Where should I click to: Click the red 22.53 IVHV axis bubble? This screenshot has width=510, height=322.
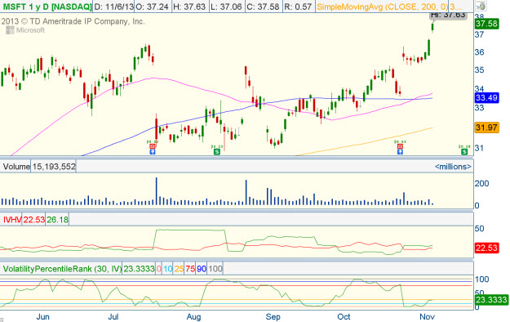pos(486,248)
